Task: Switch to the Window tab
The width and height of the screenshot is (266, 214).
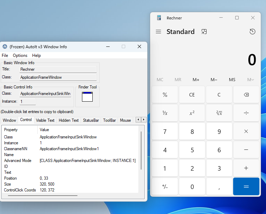Action: coord(9,120)
